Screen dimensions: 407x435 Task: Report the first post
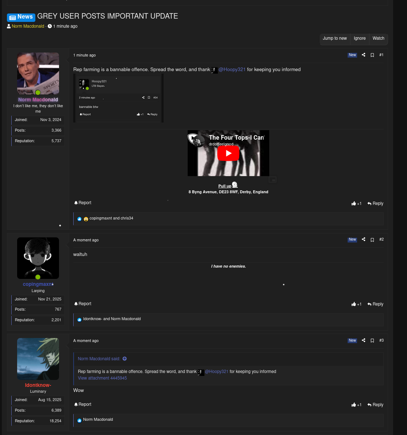point(82,203)
